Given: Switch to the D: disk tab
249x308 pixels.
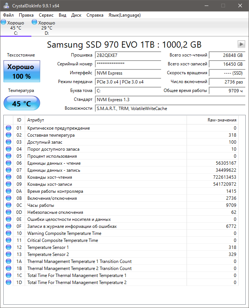Looking at the screenshot, I should coord(47,27).
